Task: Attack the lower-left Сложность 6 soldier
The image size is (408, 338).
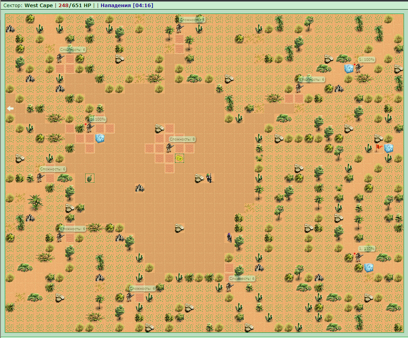Action: coord(60,237)
